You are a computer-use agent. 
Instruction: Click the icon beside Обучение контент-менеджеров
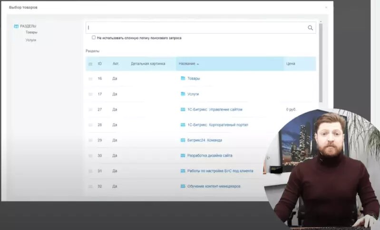(183, 186)
